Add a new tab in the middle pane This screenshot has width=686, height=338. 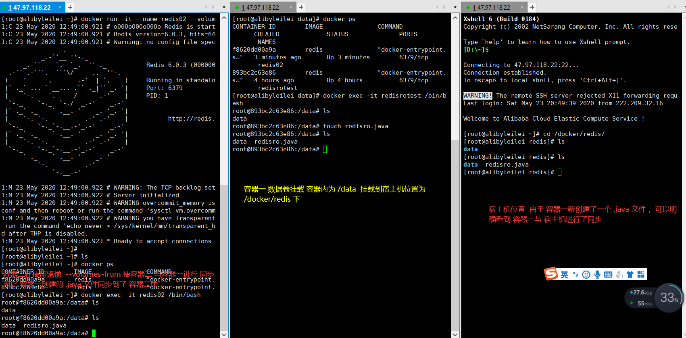[x=301, y=7]
